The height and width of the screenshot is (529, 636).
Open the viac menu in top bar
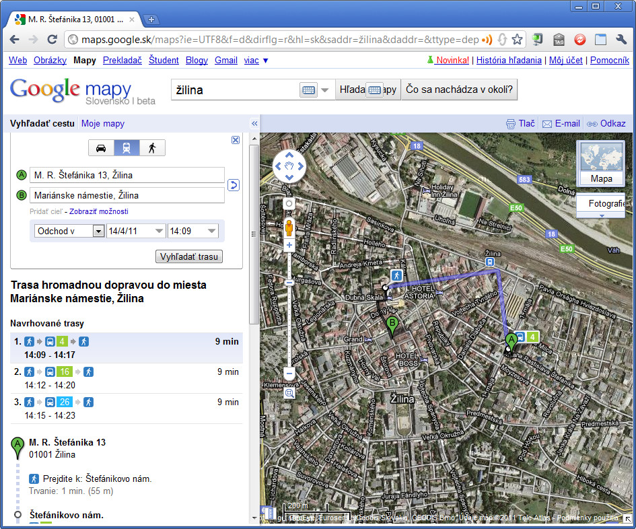(256, 61)
